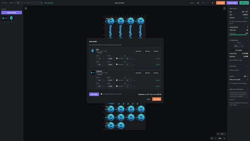Click the note for the printer text area

pos(239,95)
